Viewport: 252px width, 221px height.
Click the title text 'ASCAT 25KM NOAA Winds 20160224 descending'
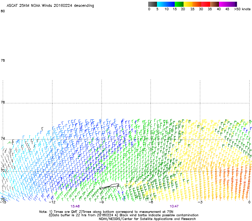pyautogui.click(x=50, y=6)
